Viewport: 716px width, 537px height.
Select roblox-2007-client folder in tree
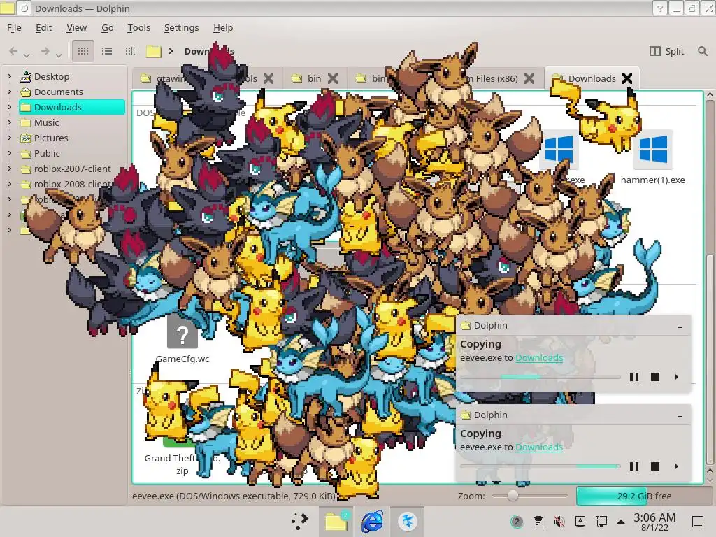72,169
